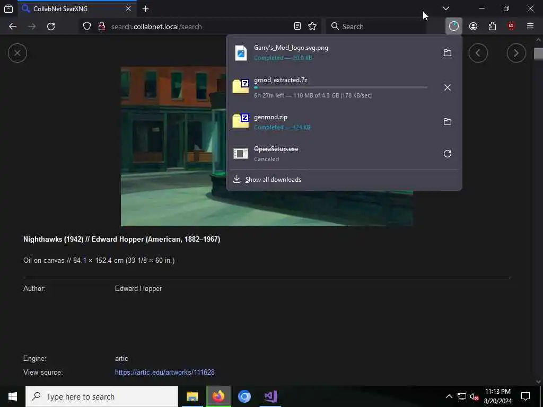Click the Edward Hopper author value
The image size is (543, 407).
point(138,289)
